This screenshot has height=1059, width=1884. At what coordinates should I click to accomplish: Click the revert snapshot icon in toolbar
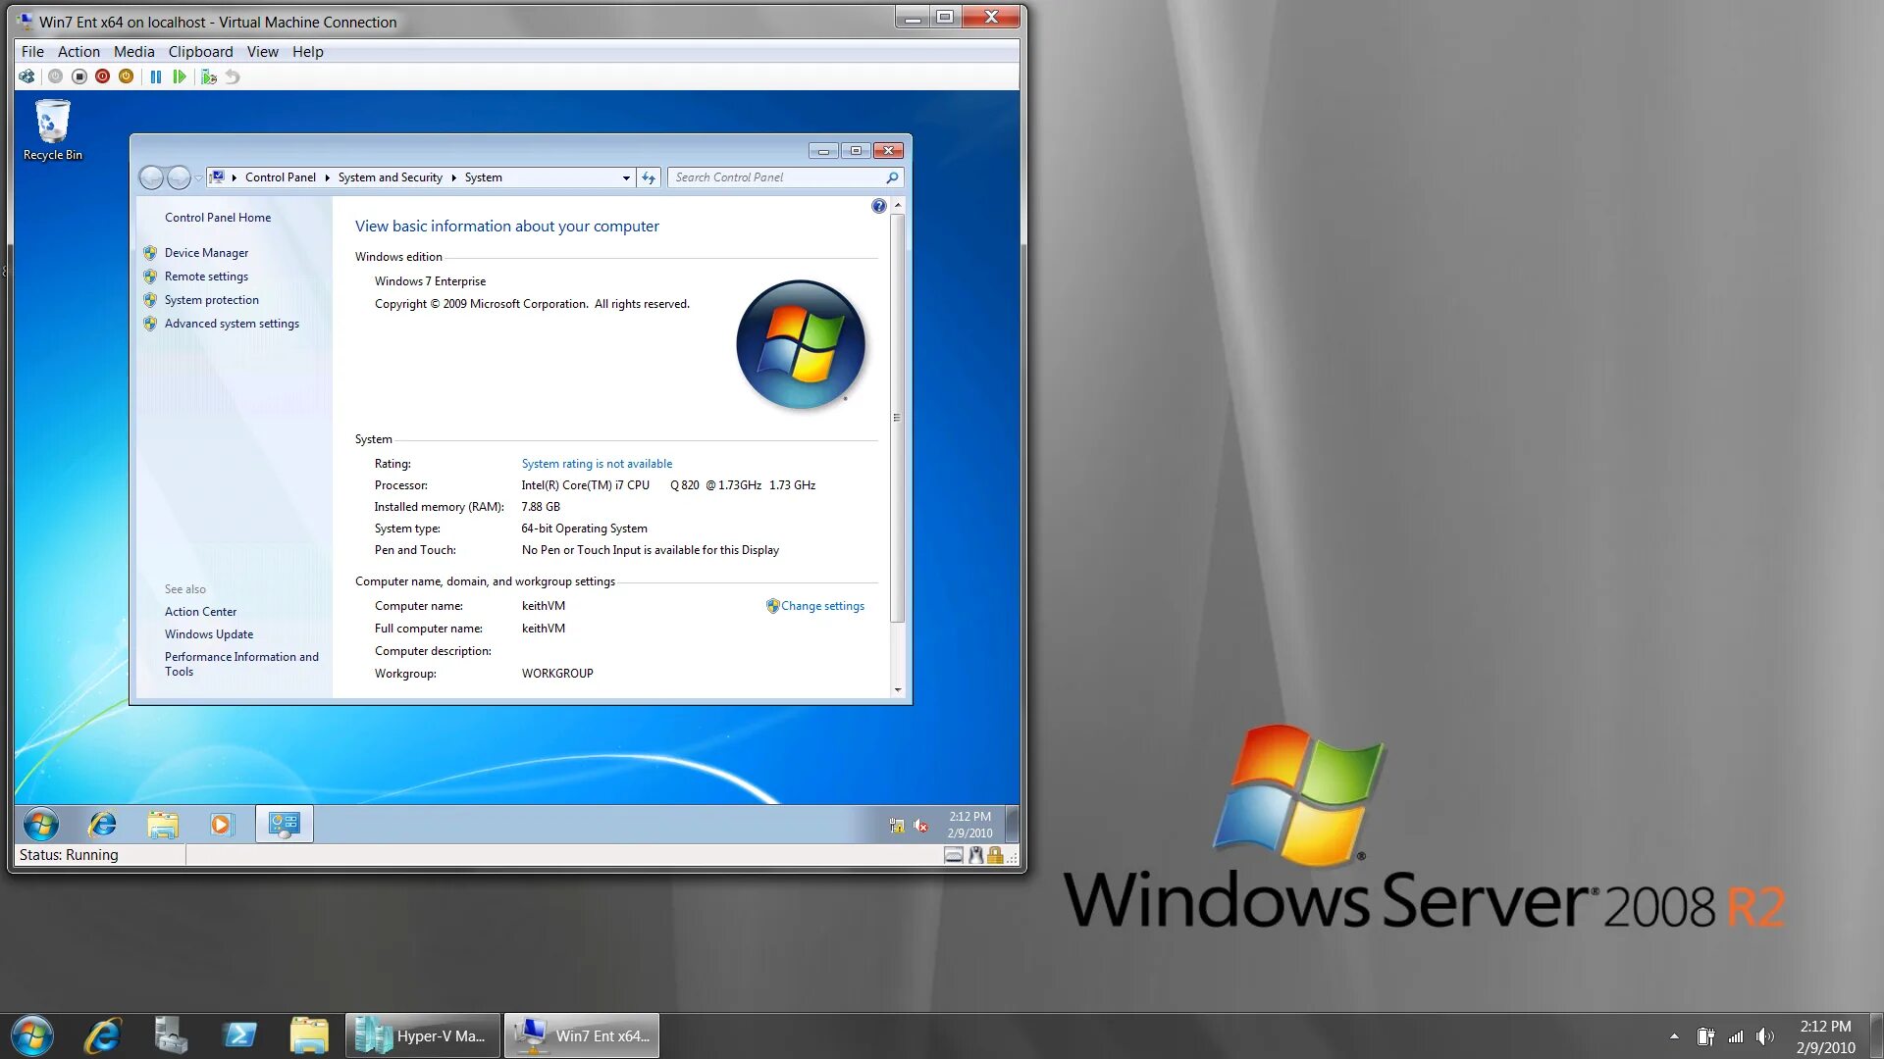click(x=233, y=76)
